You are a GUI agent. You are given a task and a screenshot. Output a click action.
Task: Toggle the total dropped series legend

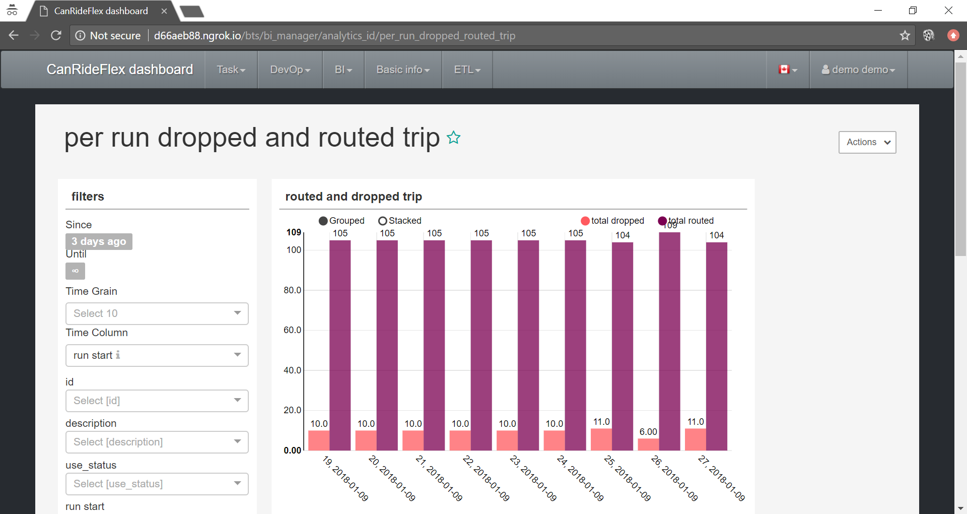[612, 221]
